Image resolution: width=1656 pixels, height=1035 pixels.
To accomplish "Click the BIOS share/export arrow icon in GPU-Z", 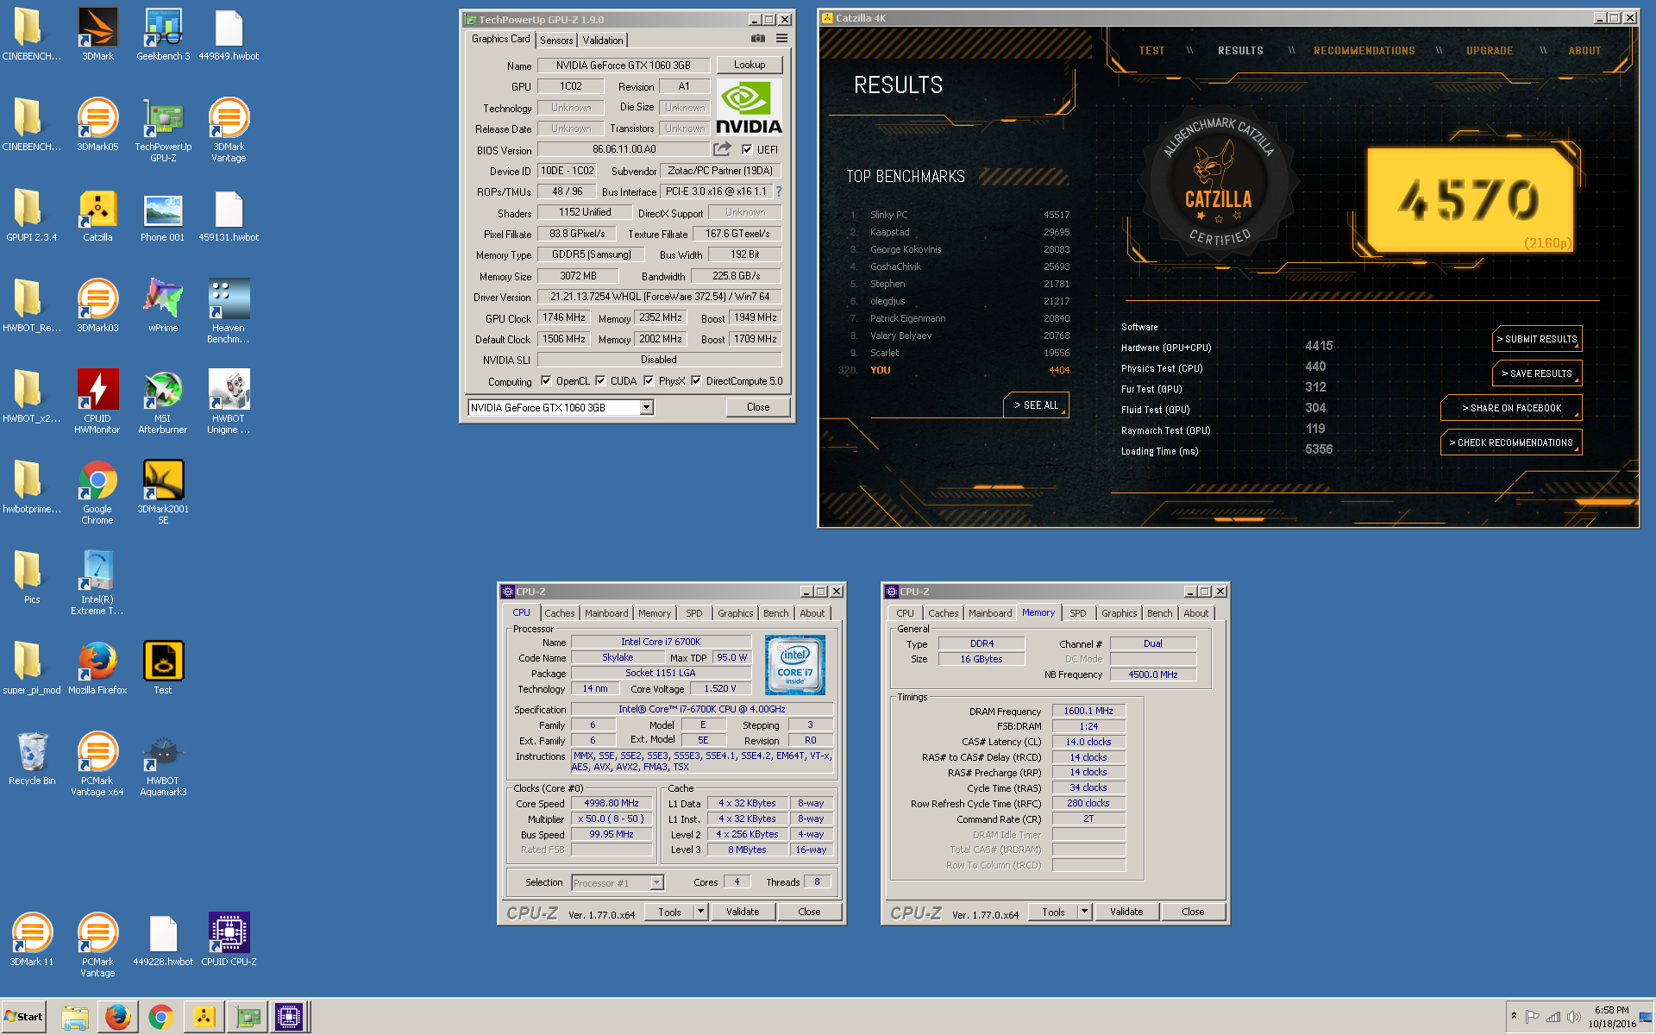I will [x=722, y=149].
